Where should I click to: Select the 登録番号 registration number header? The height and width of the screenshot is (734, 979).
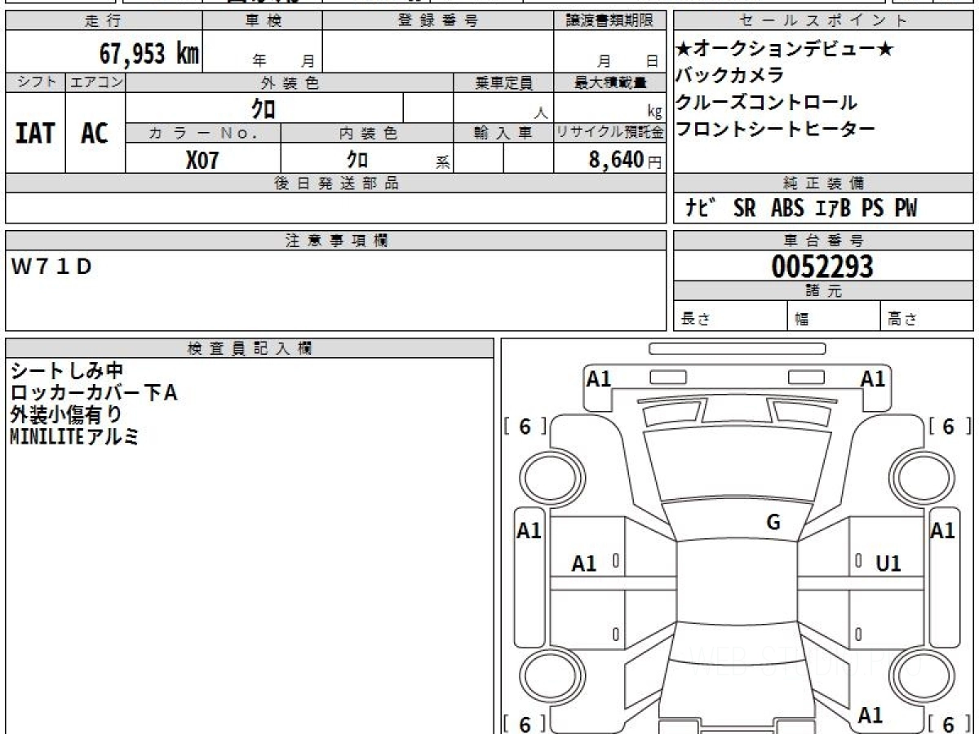(x=438, y=21)
